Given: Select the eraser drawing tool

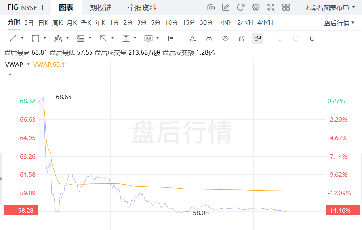Looking at the screenshot, I should tap(192, 38).
